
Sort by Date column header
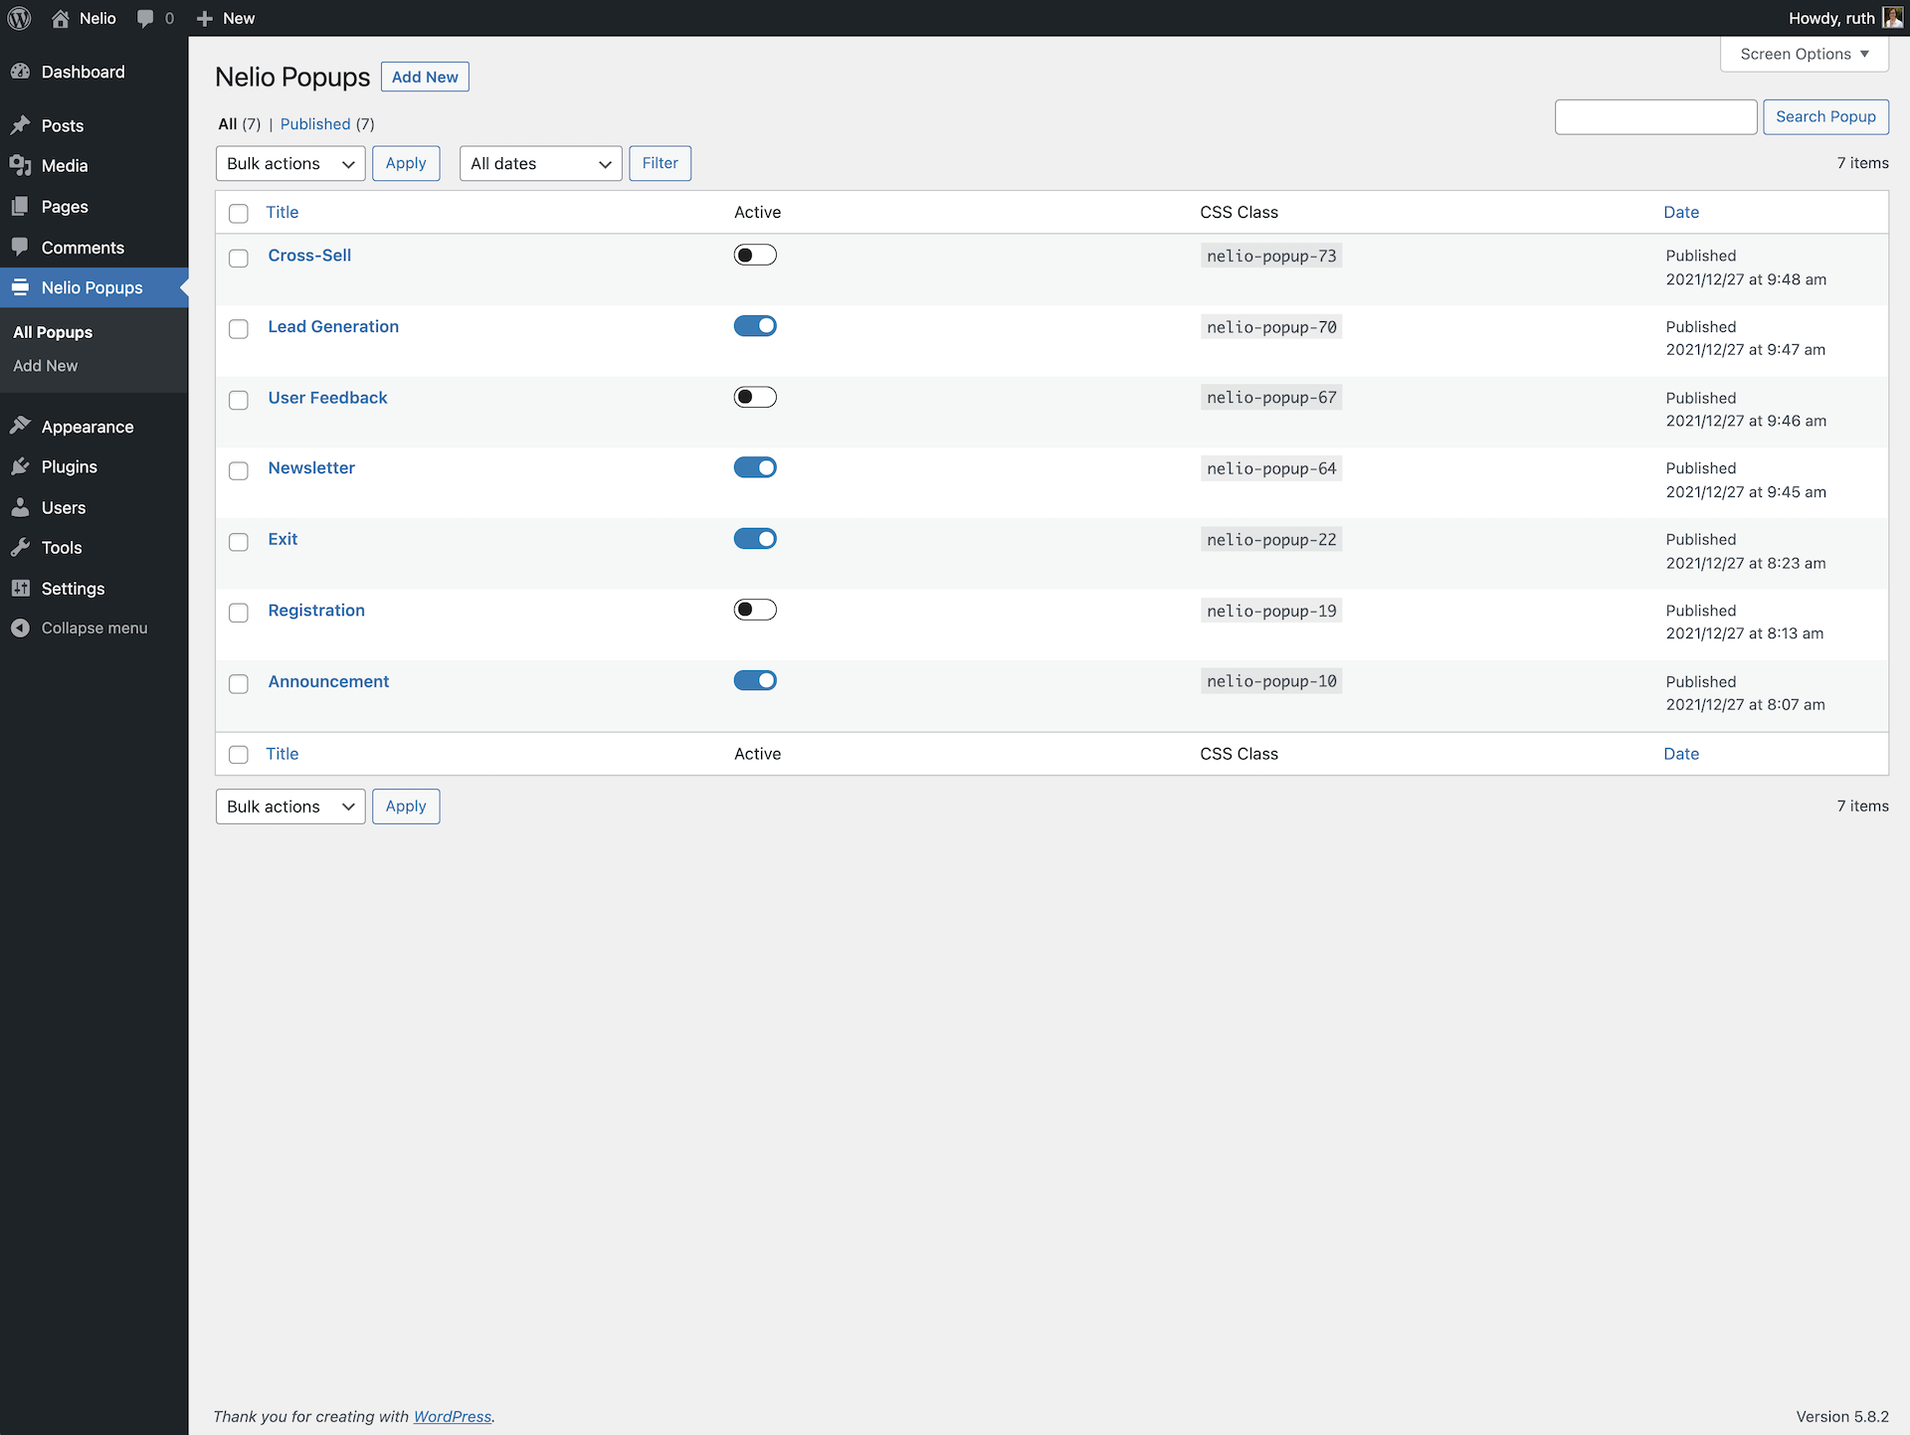(x=1681, y=212)
